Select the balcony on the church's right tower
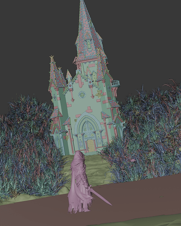181x226 pixels. 115,83
